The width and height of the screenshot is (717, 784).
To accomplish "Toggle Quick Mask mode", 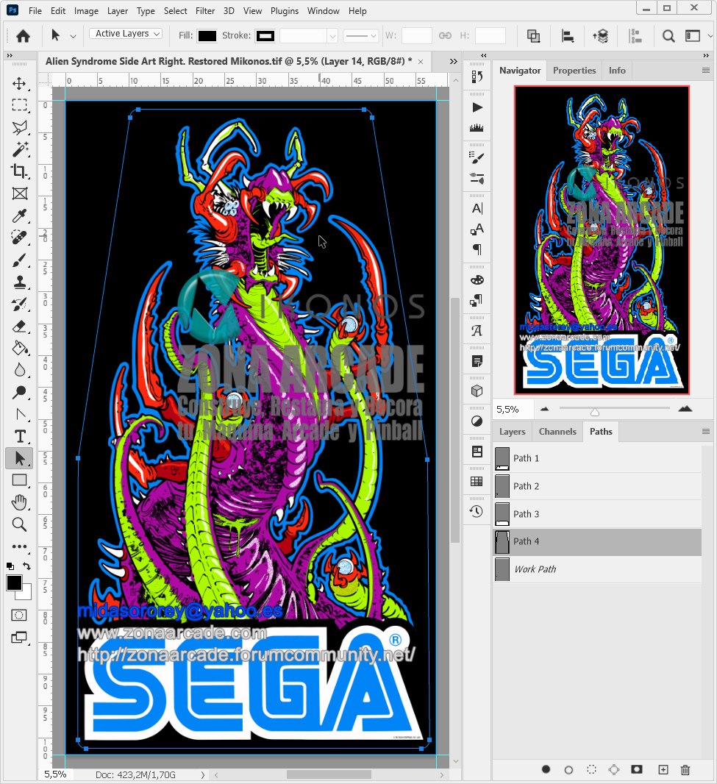I will pyautogui.click(x=19, y=615).
